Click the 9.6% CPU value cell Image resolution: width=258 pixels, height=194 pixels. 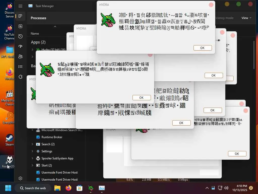coord(130,180)
